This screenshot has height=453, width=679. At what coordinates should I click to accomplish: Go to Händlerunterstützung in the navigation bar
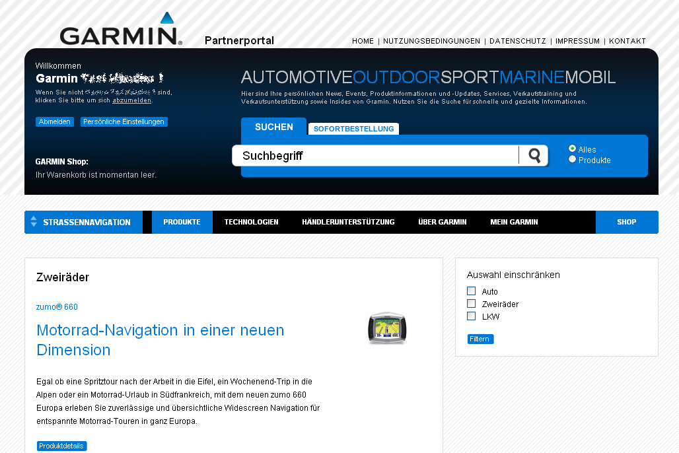click(x=348, y=223)
